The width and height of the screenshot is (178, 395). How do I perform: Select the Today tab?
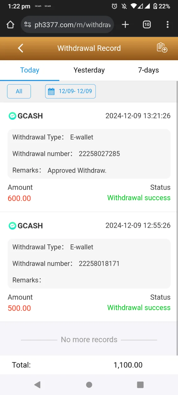[x=30, y=70]
